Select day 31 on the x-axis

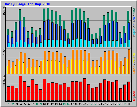tap(128, 104)
